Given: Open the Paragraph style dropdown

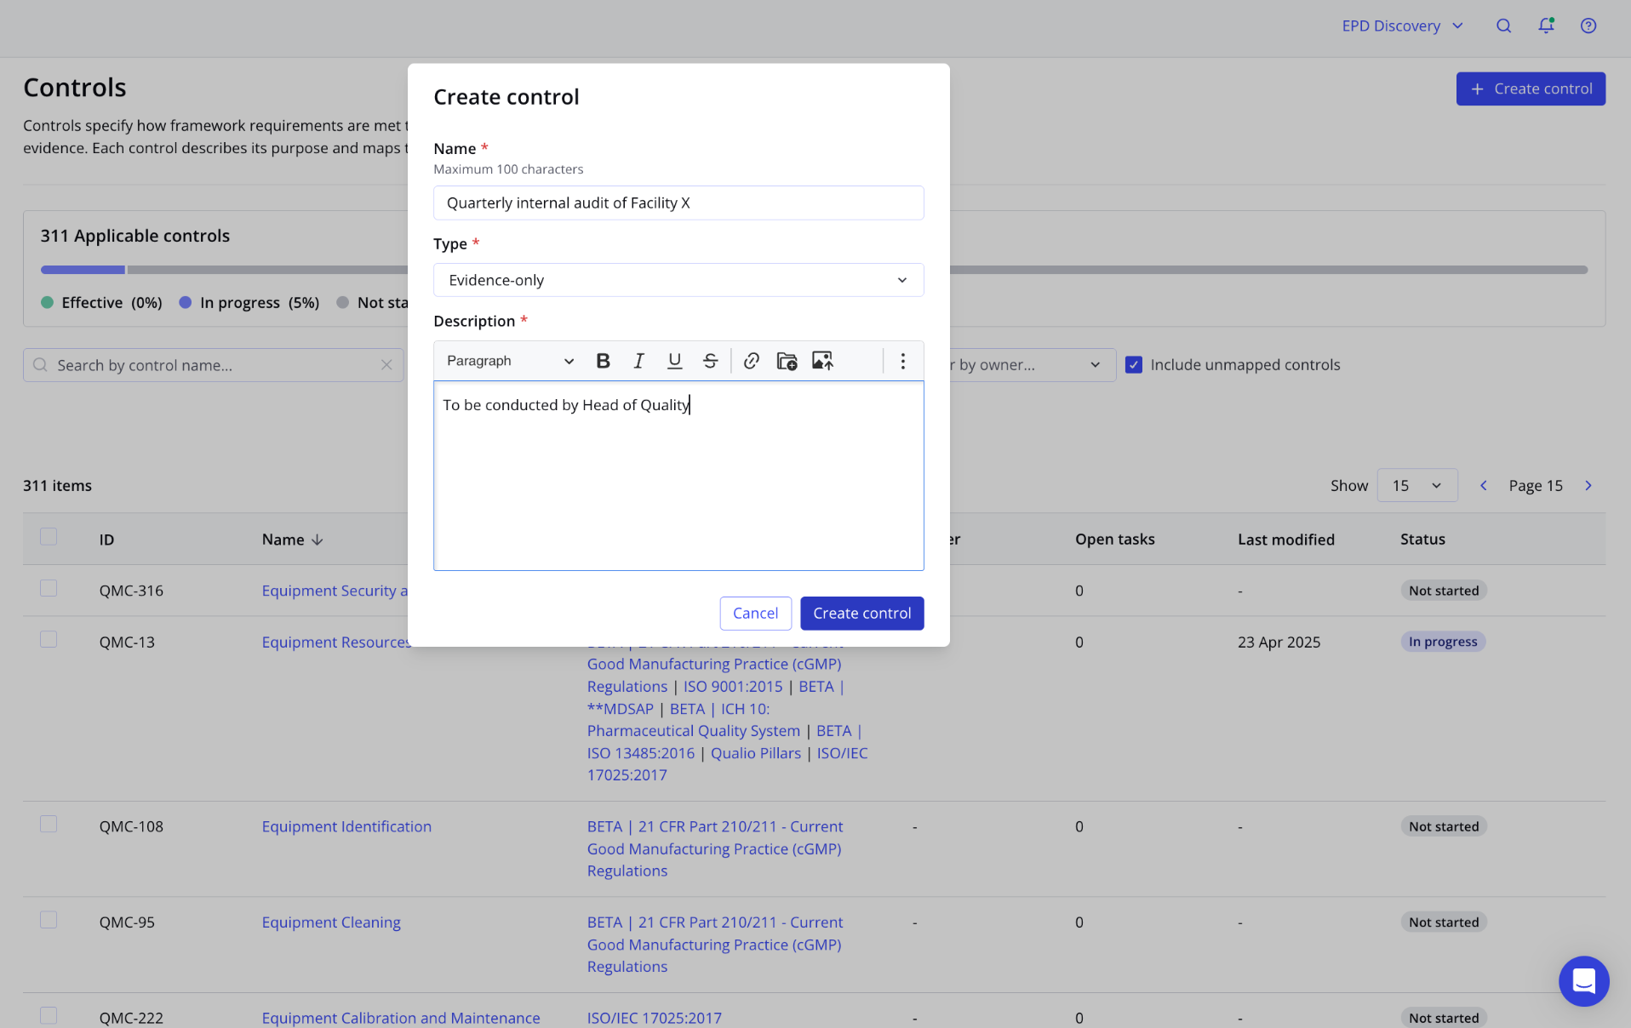Looking at the screenshot, I should point(508,361).
